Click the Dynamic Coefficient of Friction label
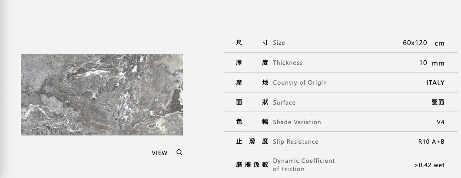This screenshot has height=178, width=461. point(304,165)
